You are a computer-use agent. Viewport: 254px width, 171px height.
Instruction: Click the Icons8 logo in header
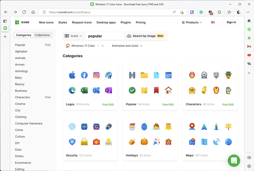point(22,22)
